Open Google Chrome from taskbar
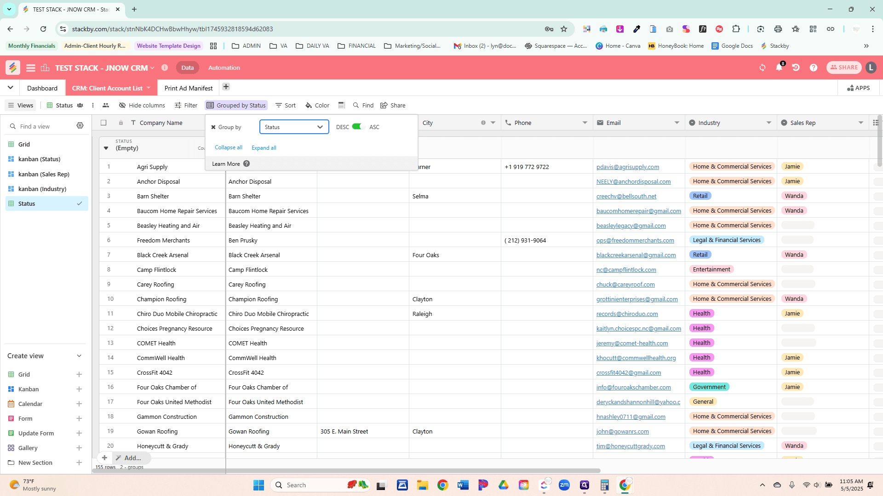This screenshot has width=883, height=496. [443, 485]
